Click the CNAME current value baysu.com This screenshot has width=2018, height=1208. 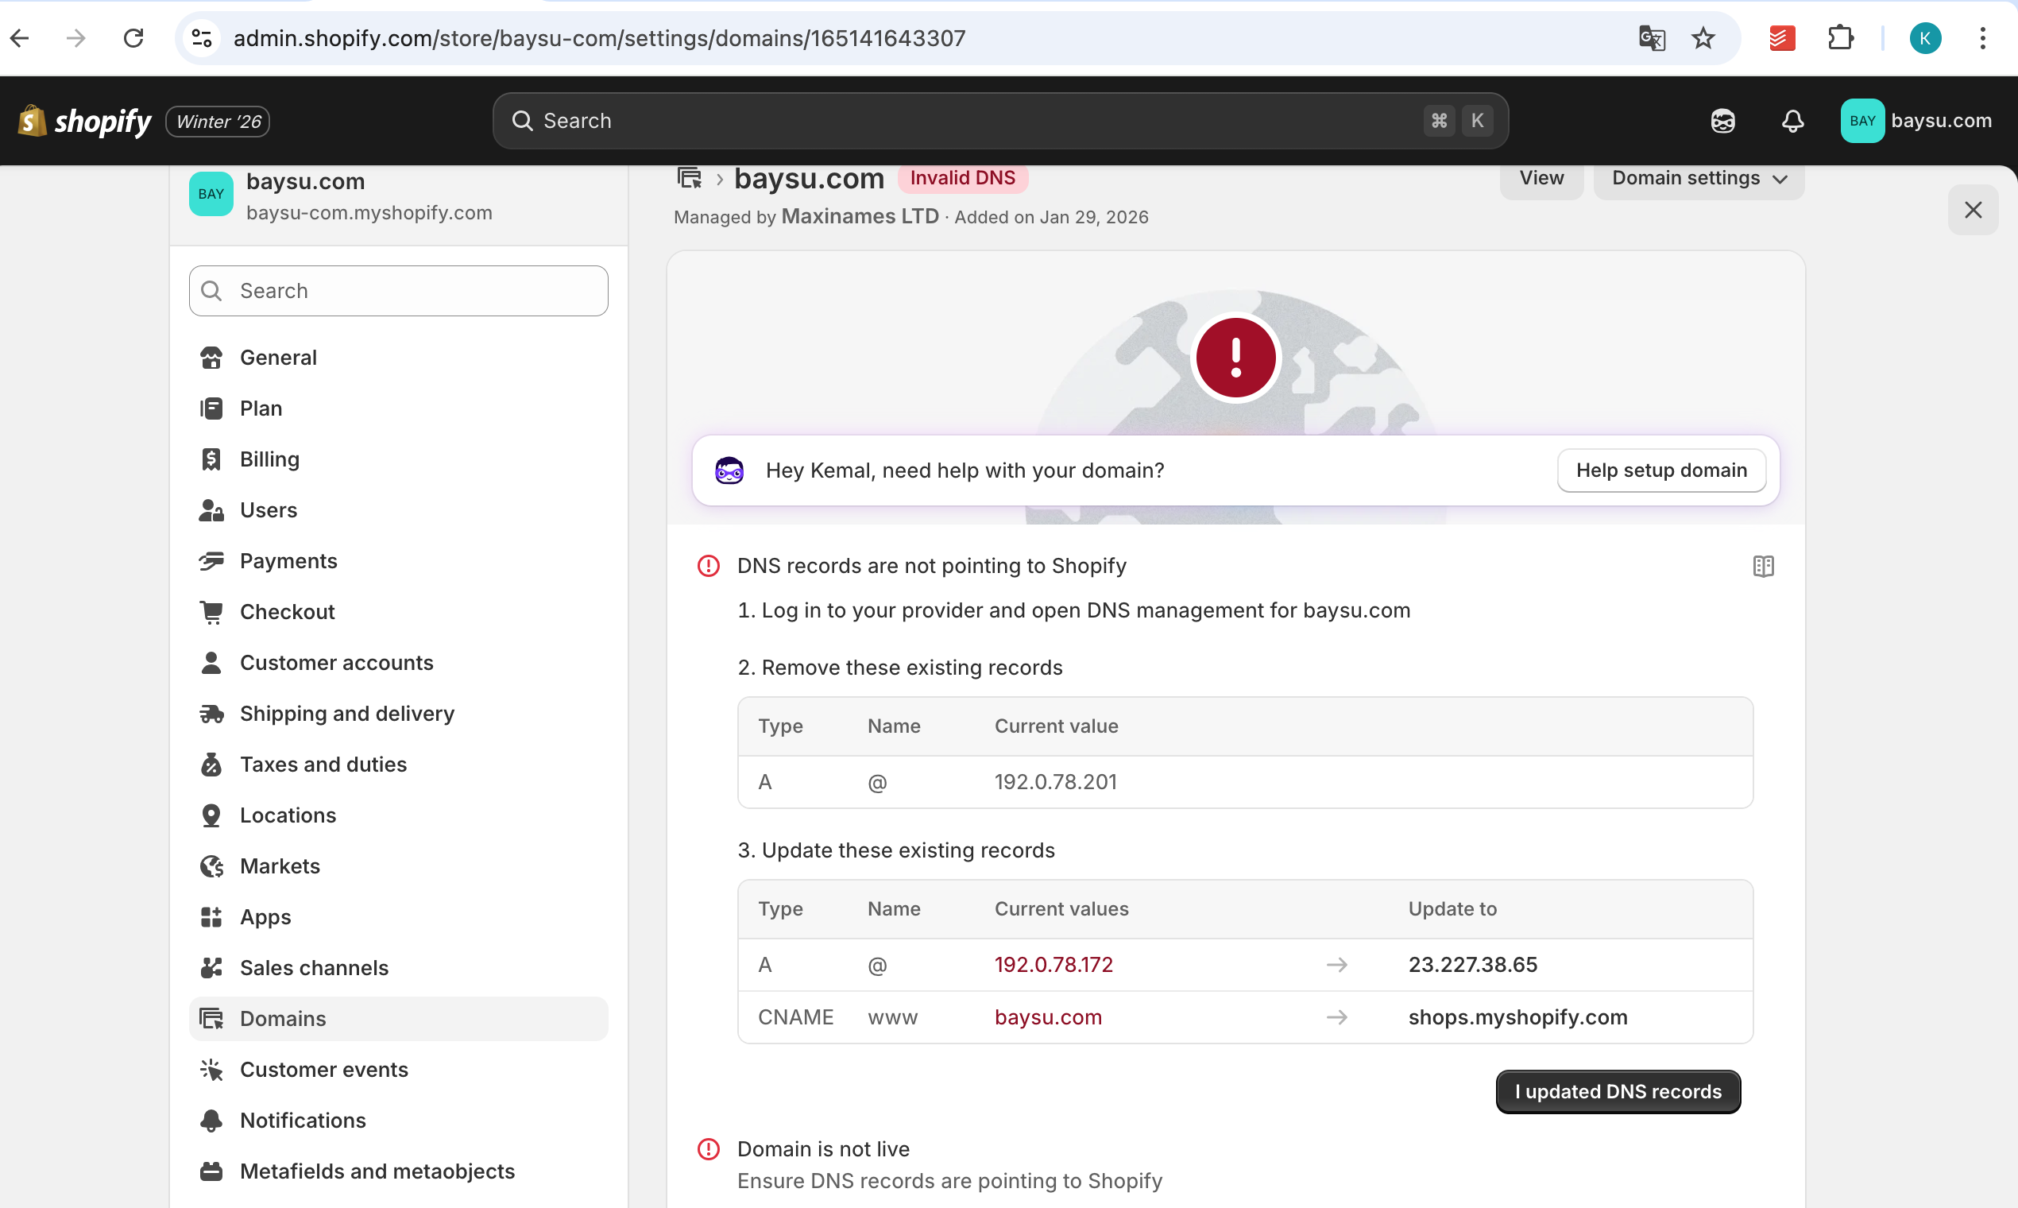[1048, 1018]
